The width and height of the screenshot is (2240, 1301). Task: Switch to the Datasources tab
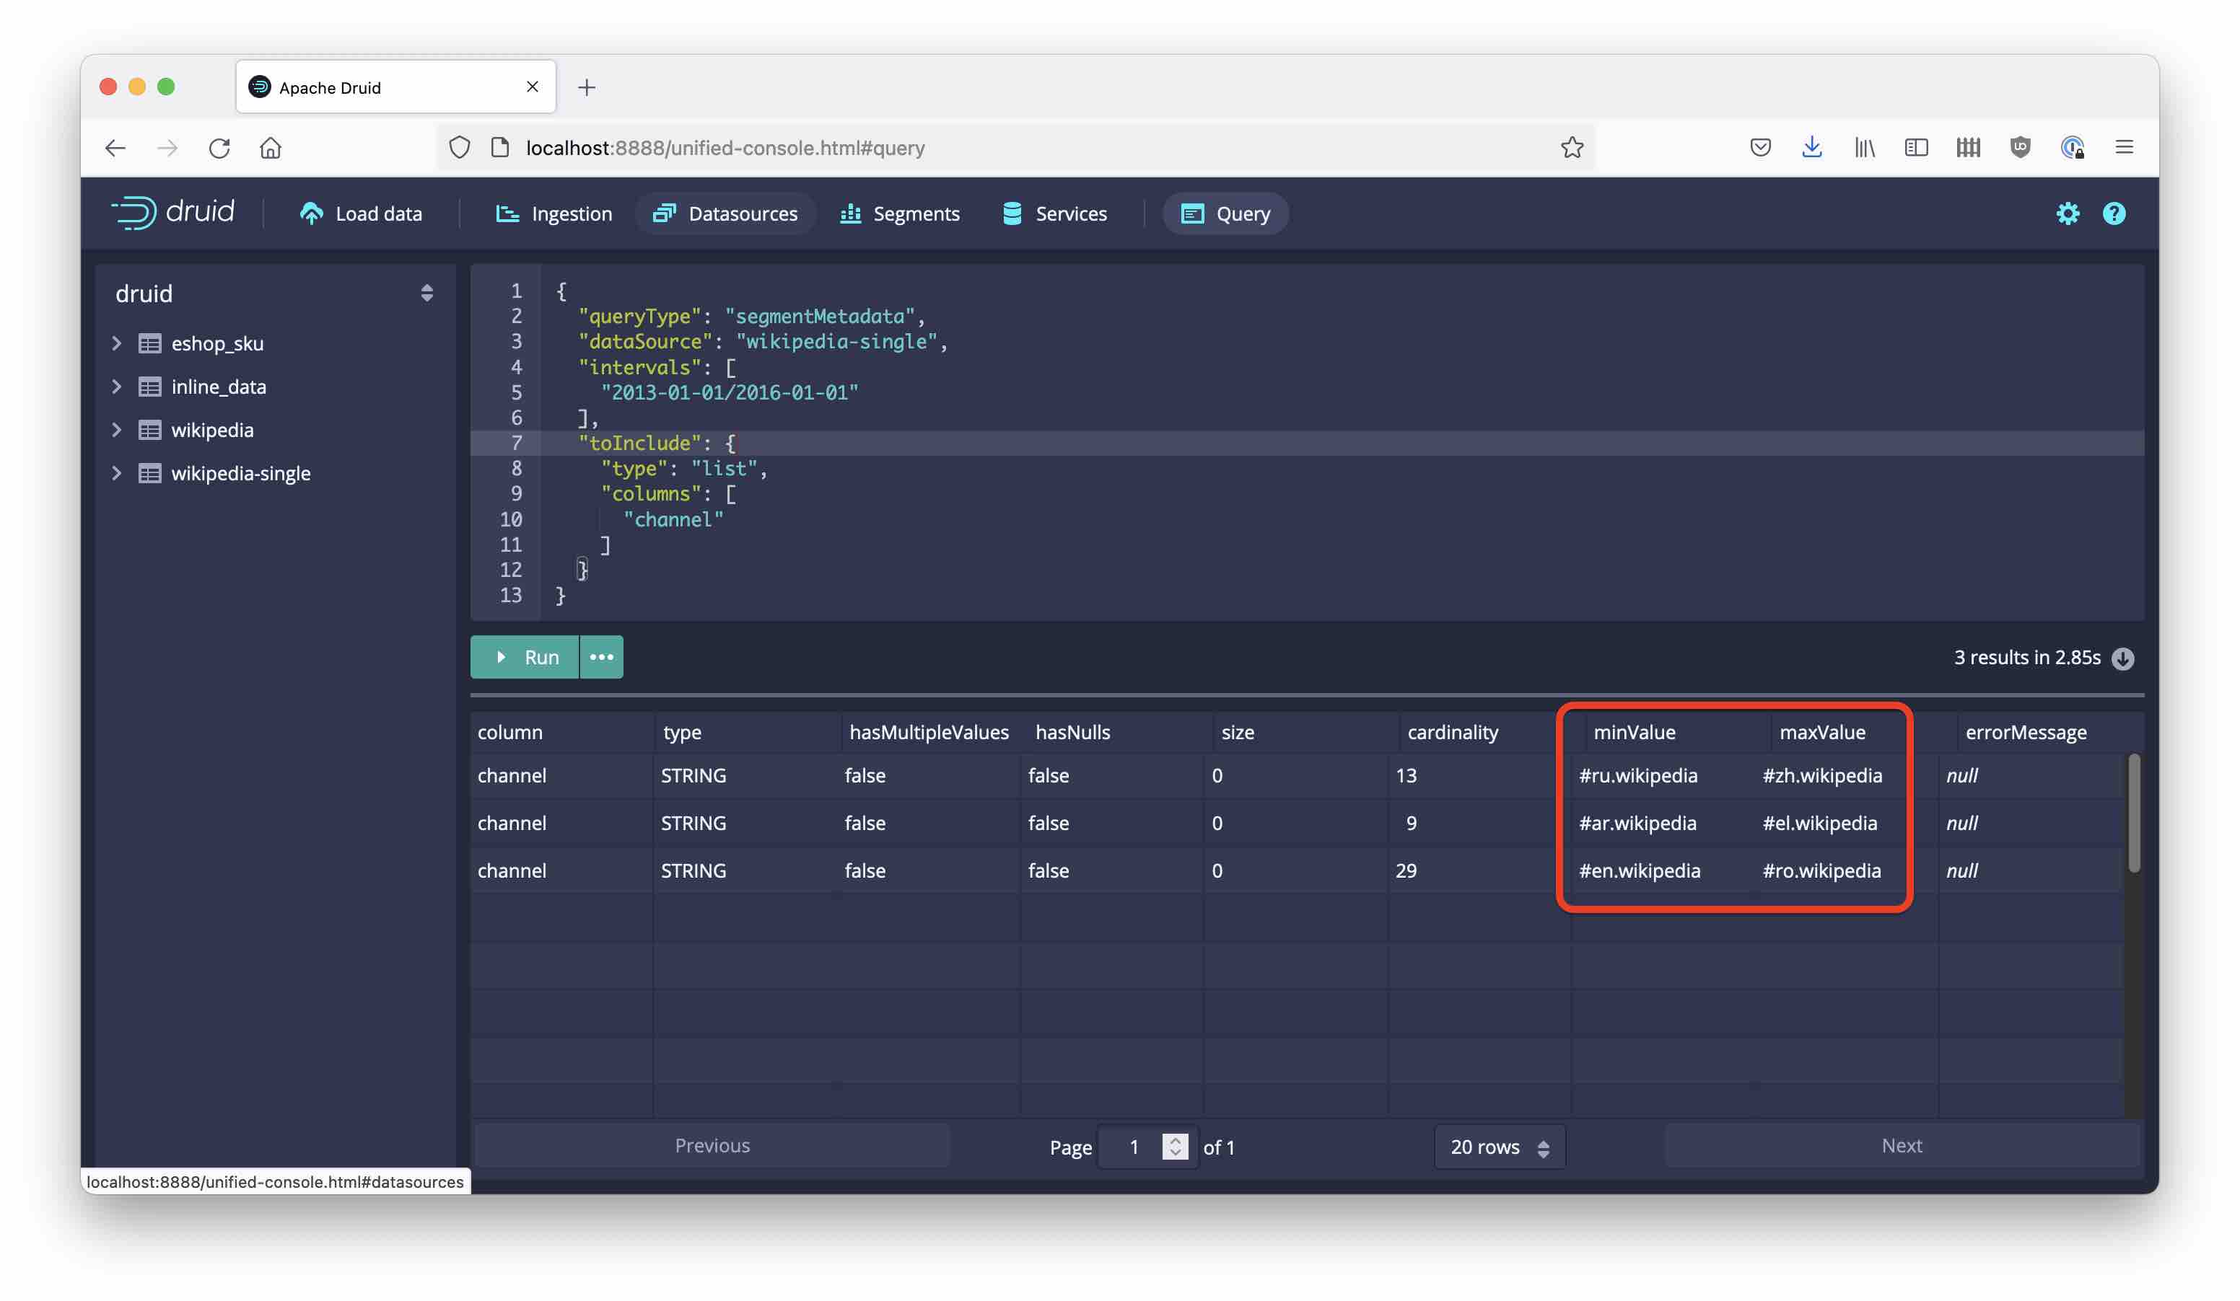[x=726, y=213]
